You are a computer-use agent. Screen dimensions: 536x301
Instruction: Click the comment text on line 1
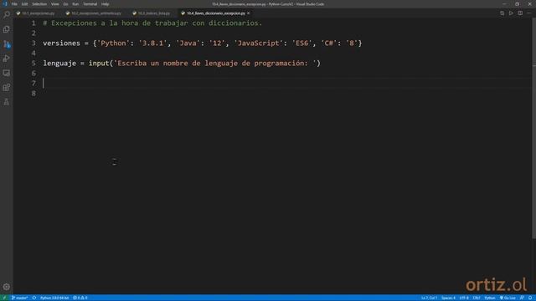coord(152,23)
